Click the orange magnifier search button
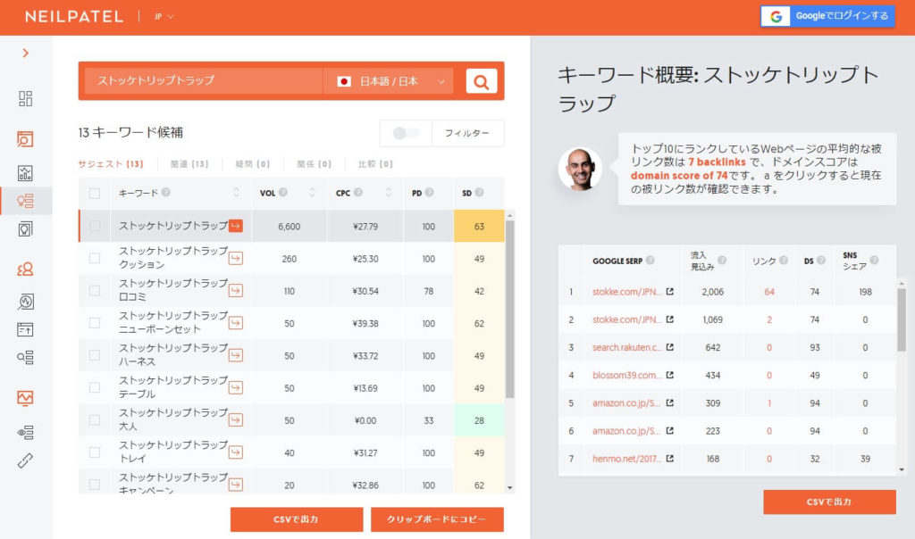 tap(481, 81)
